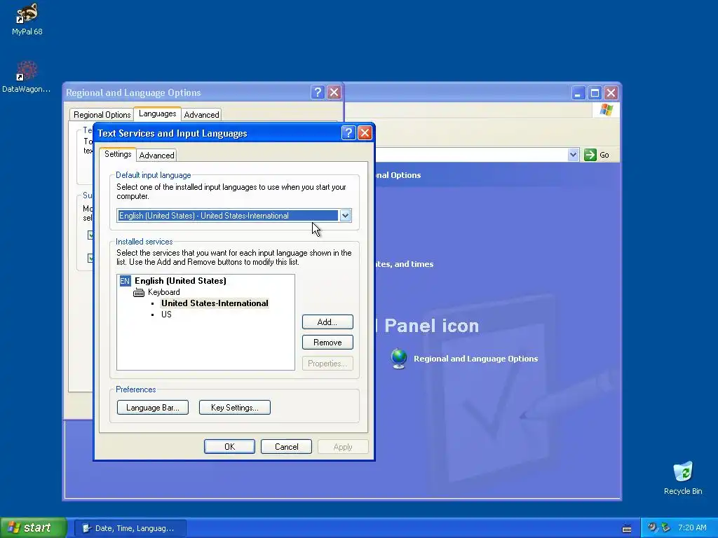Screen dimensions: 718x538
Task: Click the globe icon beside Regional and Language Options
Action: 399,359
